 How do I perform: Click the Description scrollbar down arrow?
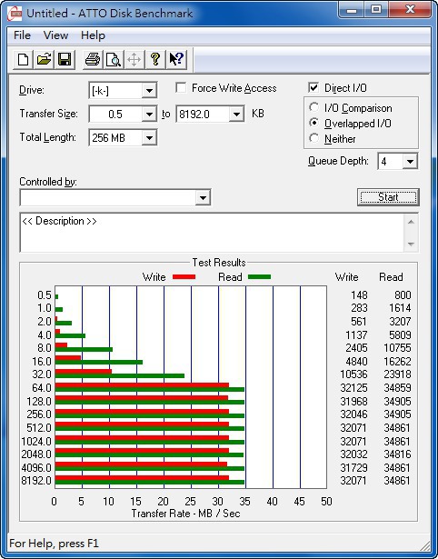click(x=411, y=245)
